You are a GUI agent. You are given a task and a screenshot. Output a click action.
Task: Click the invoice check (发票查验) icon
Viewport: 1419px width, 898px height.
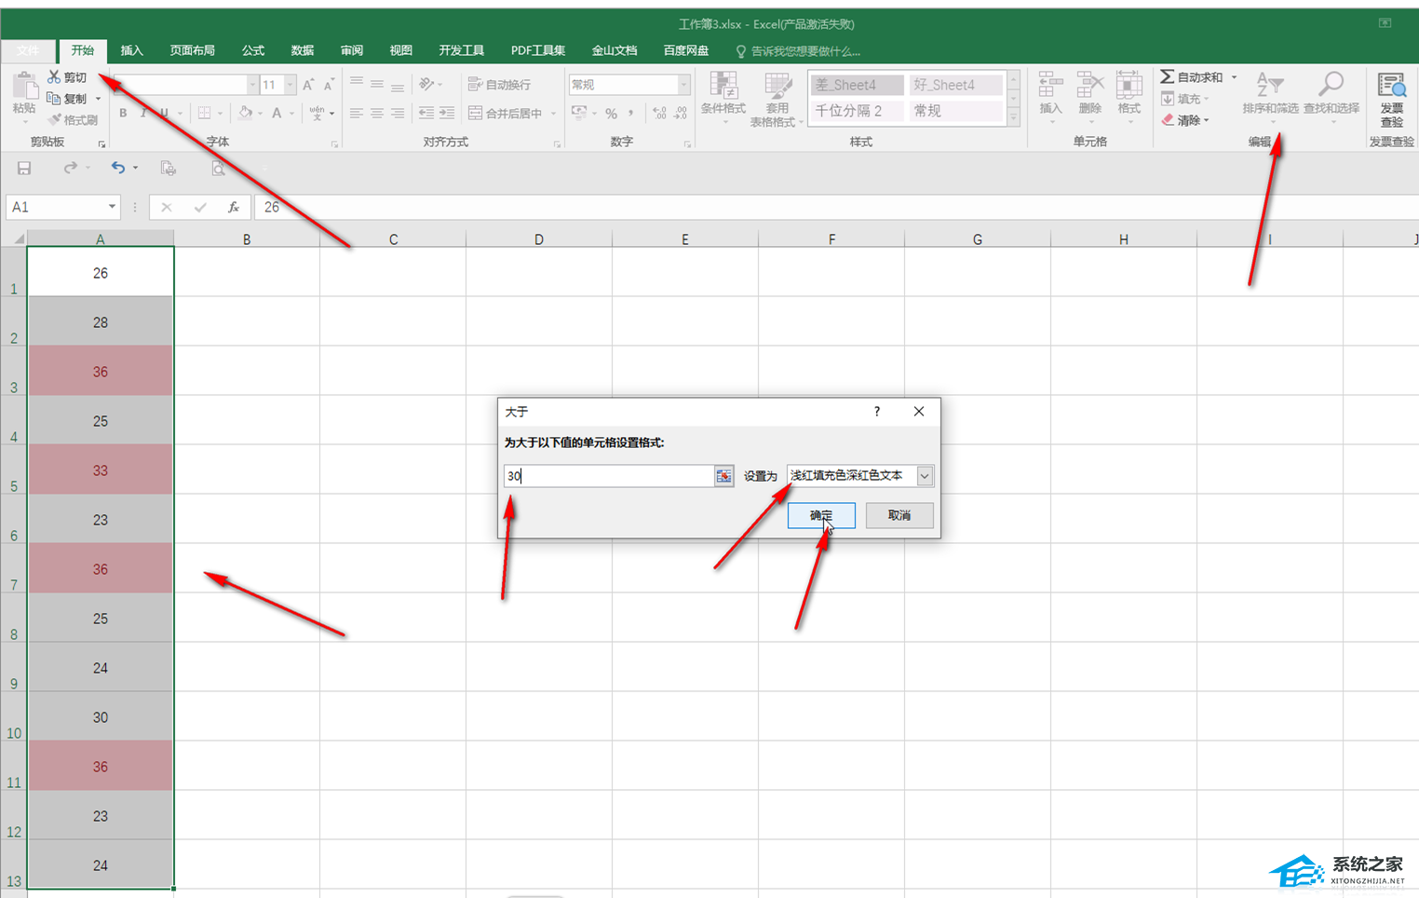point(1391,88)
